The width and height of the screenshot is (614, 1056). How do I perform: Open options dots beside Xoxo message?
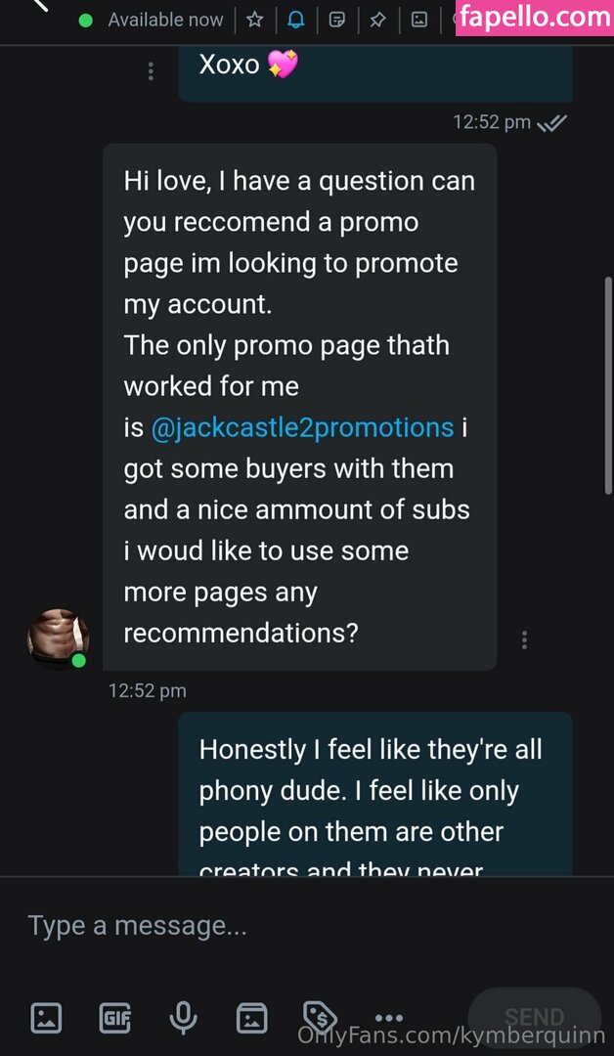point(151,71)
